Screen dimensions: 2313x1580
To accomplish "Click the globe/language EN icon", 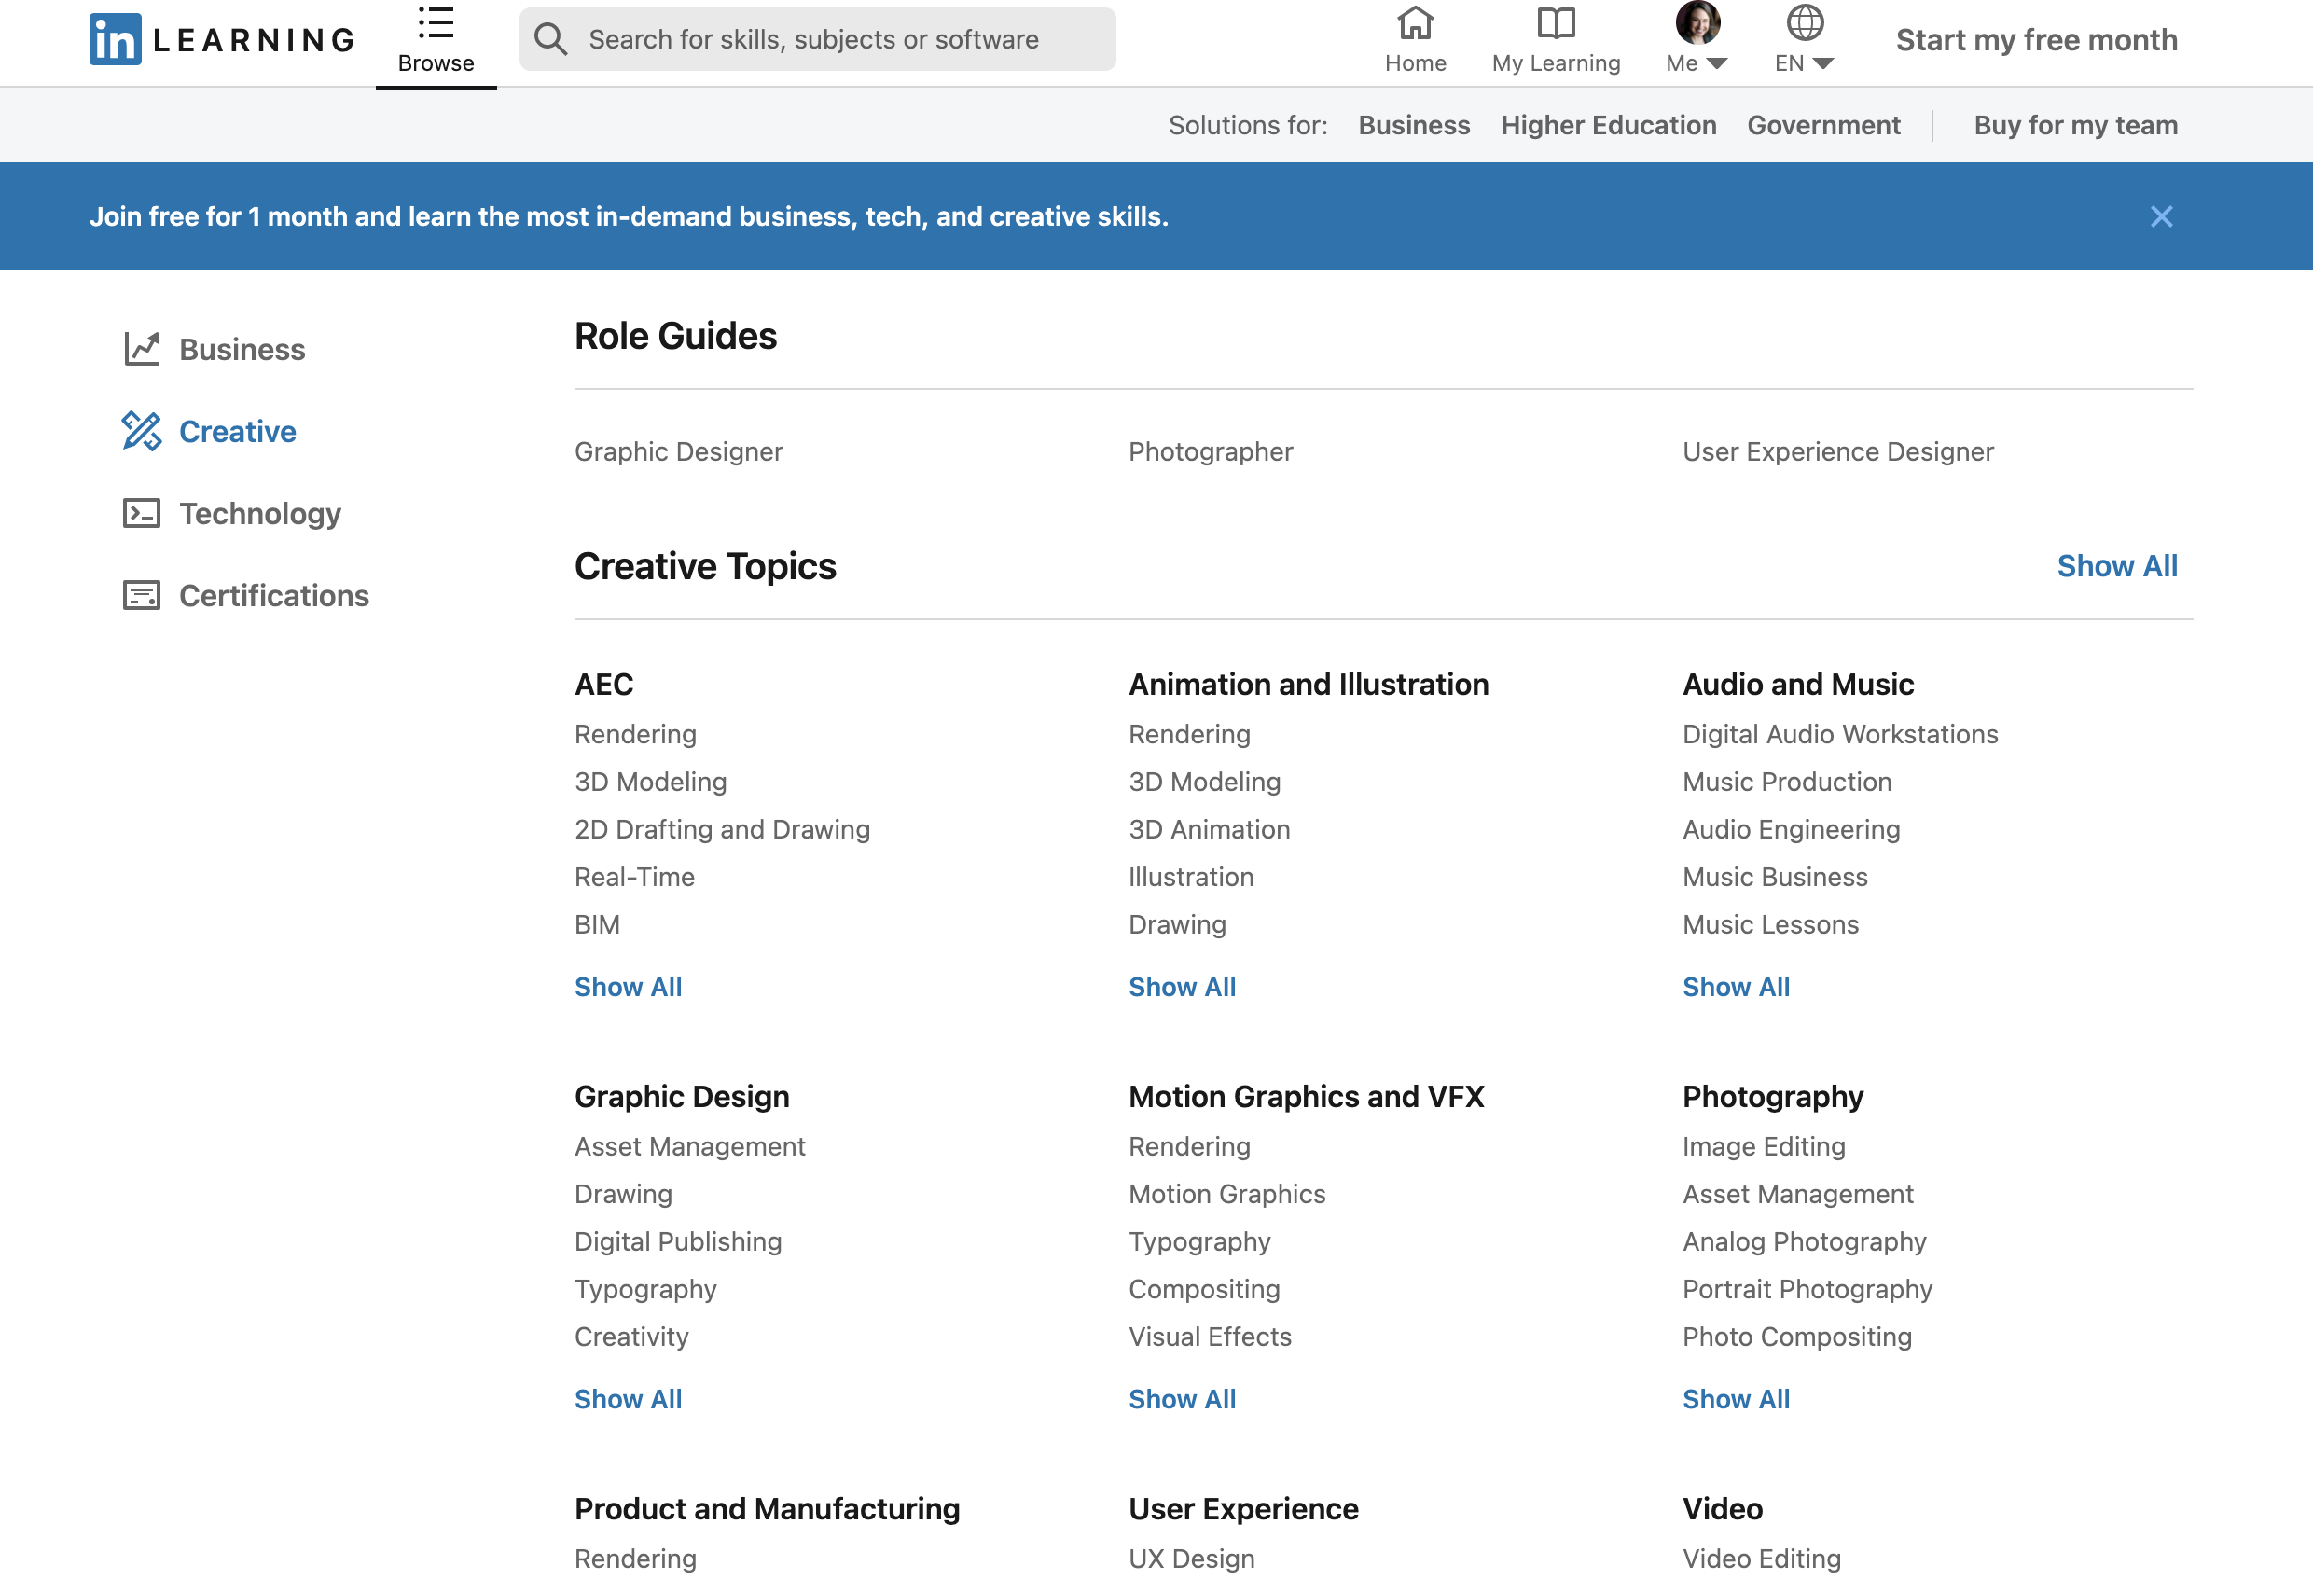I will tap(1805, 38).
